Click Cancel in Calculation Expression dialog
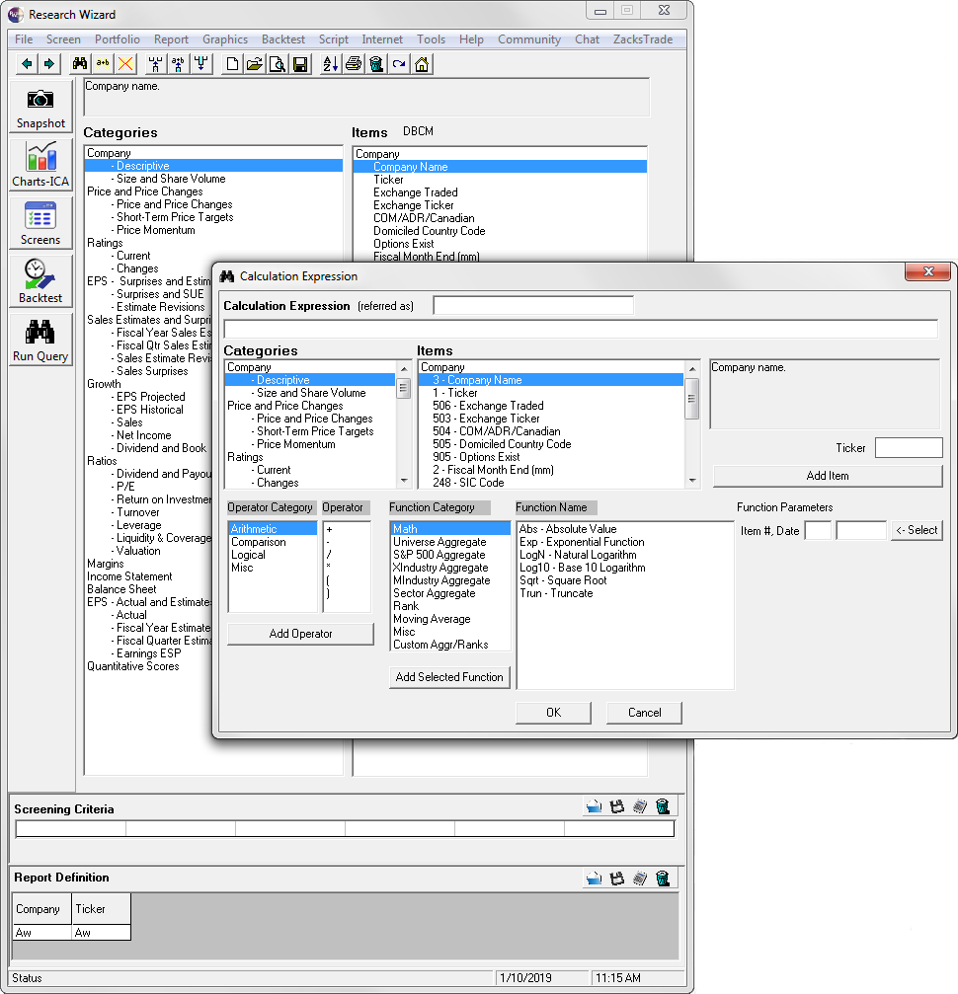 coord(644,713)
